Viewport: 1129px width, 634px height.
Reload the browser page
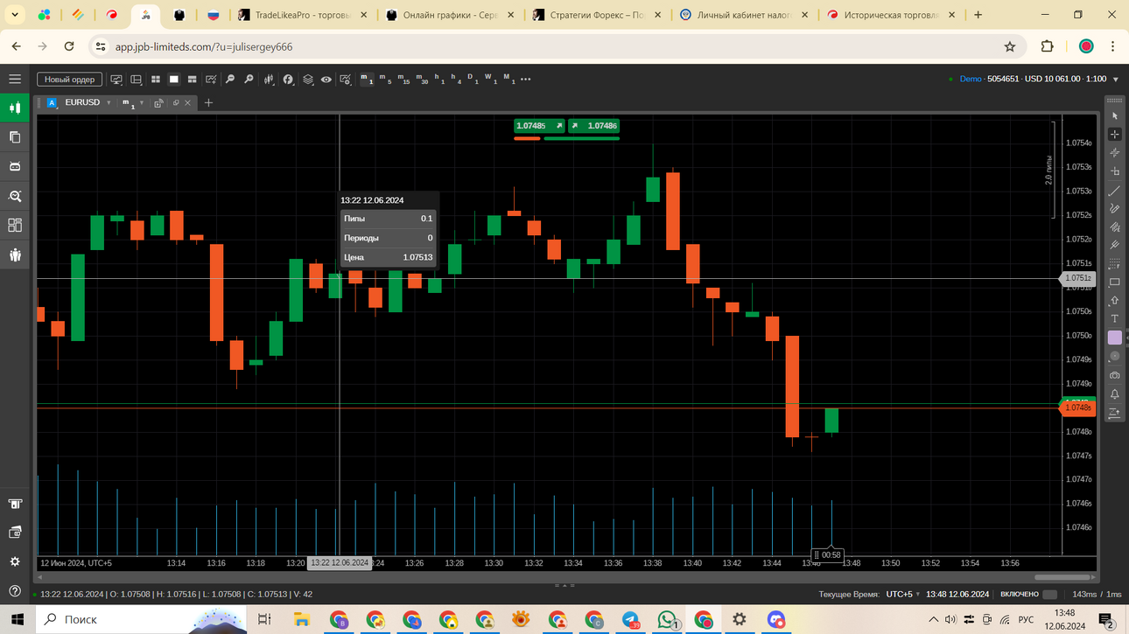coord(69,46)
